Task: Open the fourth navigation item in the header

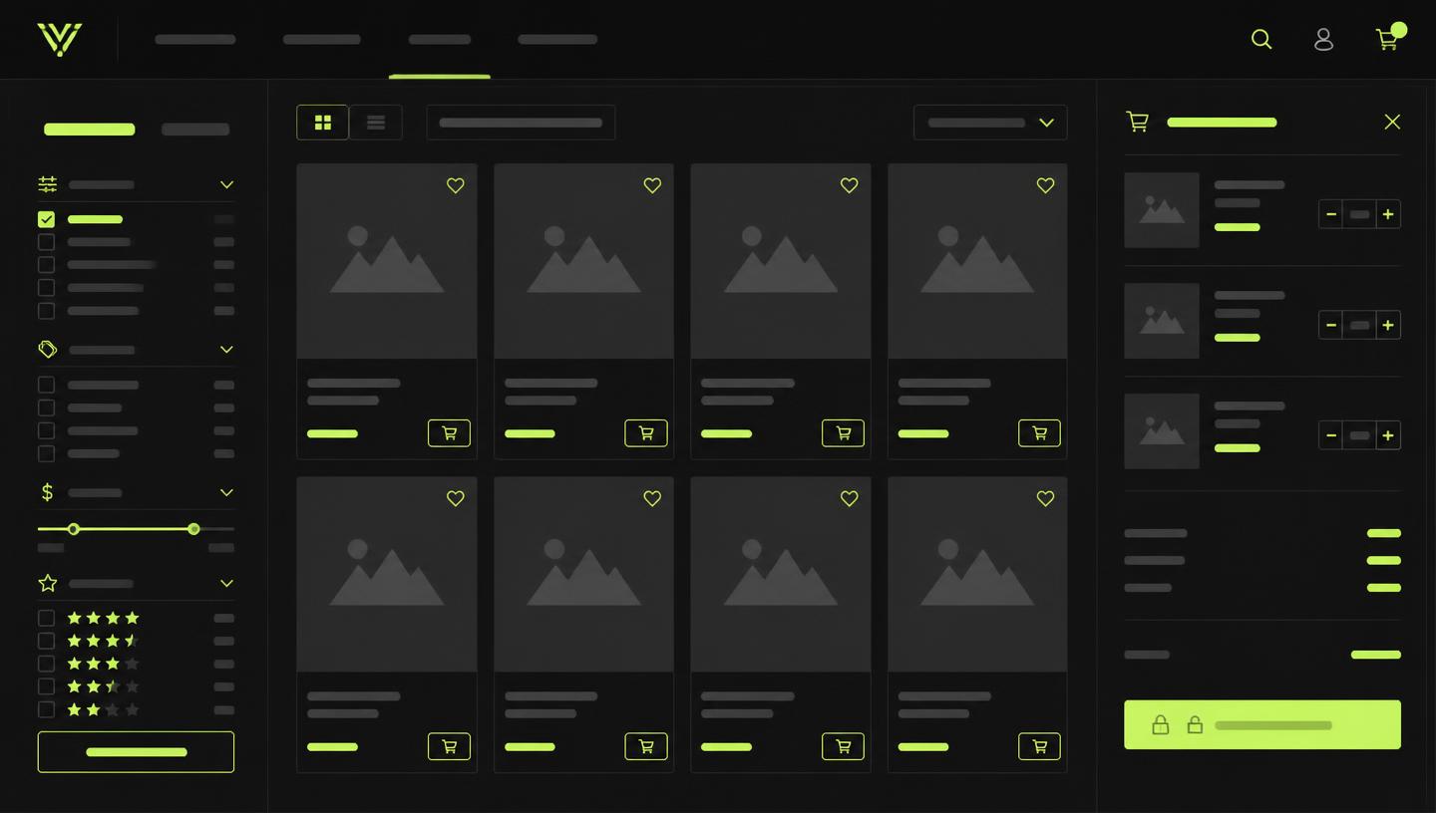Action: (x=557, y=40)
